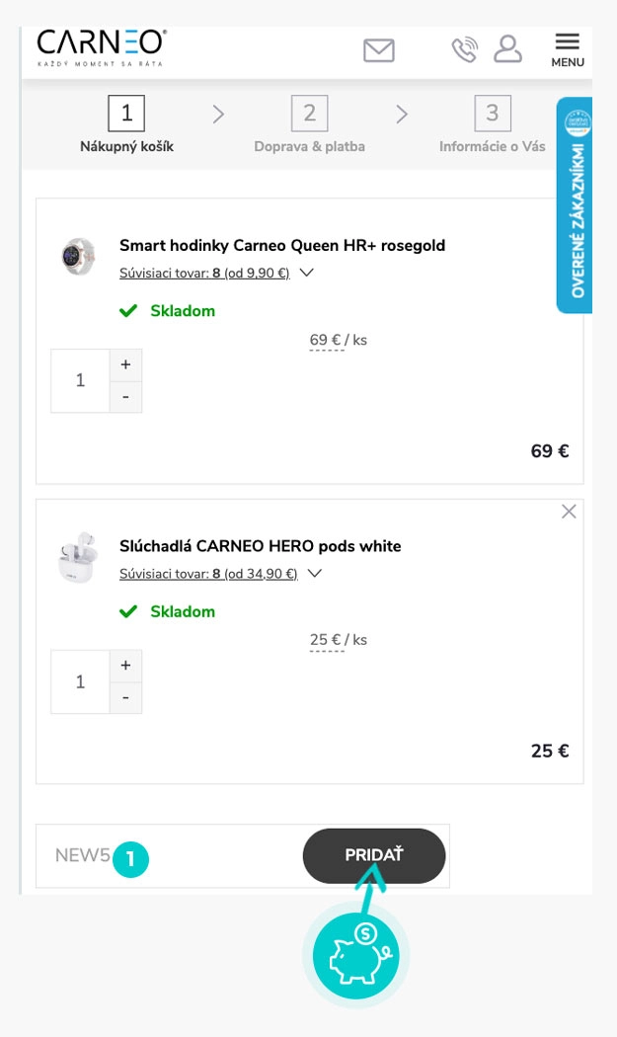Open Smart hodinky Carneo Queen HR+ product link
Screen dimensions: 617x1037
(281, 245)
